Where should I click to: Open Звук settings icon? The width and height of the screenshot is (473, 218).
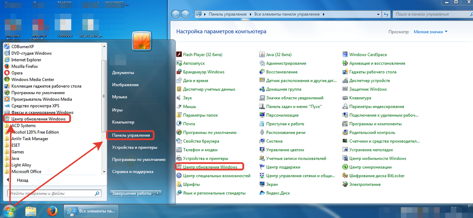(179, 98)
